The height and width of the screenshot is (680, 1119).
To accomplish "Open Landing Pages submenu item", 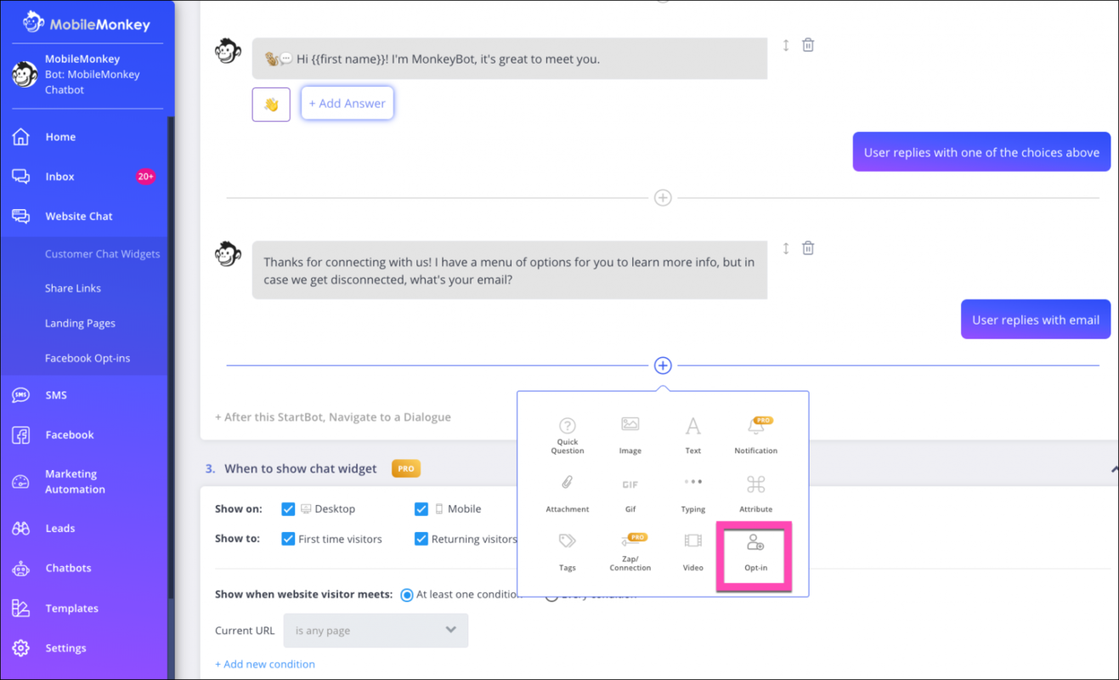I will pyautogui.click(x=80, y=324).
